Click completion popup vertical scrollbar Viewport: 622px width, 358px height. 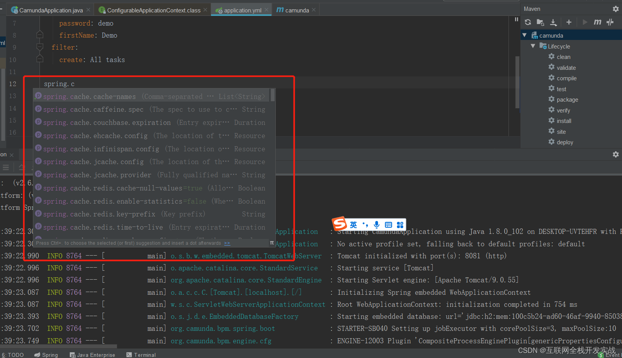coord(273,95)
